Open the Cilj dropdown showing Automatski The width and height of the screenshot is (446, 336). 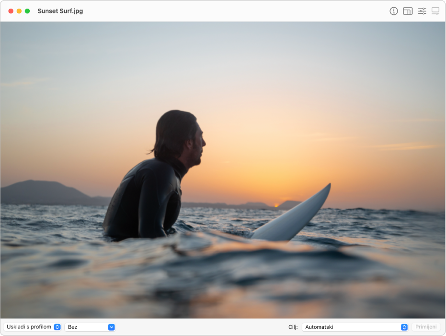355,327
